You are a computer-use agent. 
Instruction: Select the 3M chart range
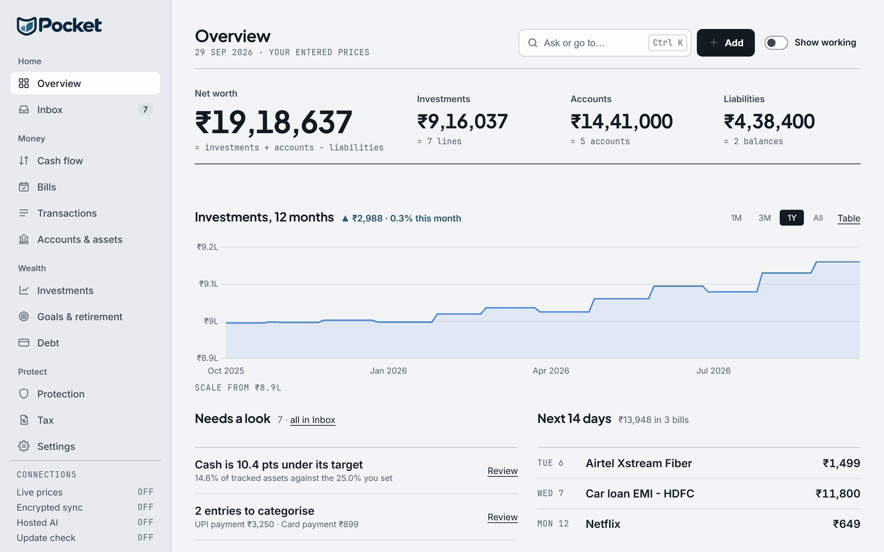pos(765,218)
